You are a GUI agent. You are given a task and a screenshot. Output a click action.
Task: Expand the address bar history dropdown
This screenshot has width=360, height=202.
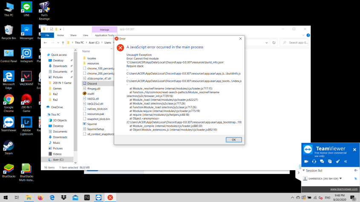(x=266, y=43)
